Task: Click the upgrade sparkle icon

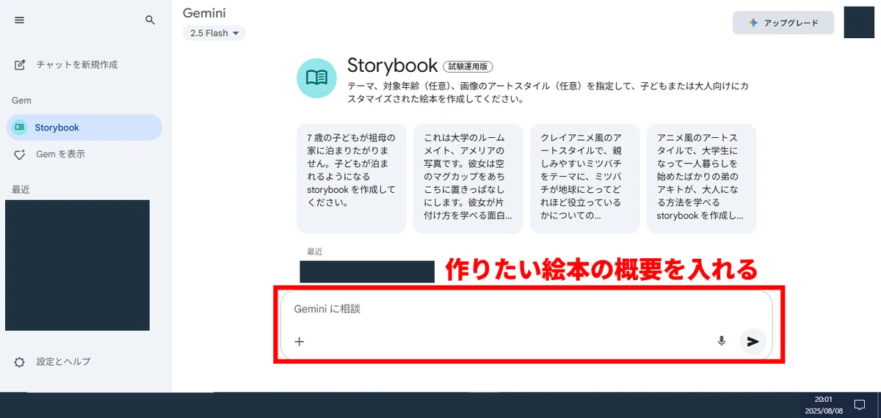Action: point(753,23)
